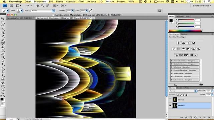214x120 pixels.
Task: Select the Zoom tool in toolbox
Action: (x=3, y=93)
